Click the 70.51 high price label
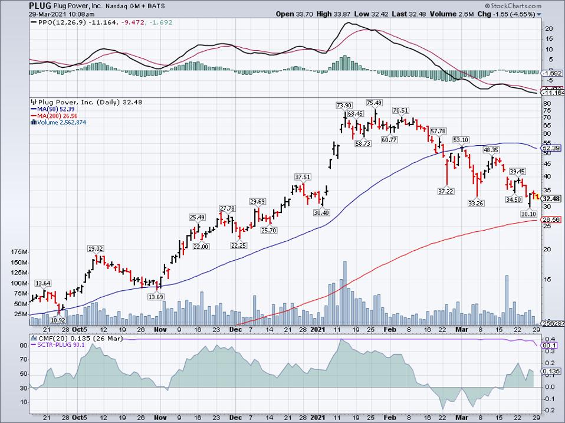 (400, 110)
